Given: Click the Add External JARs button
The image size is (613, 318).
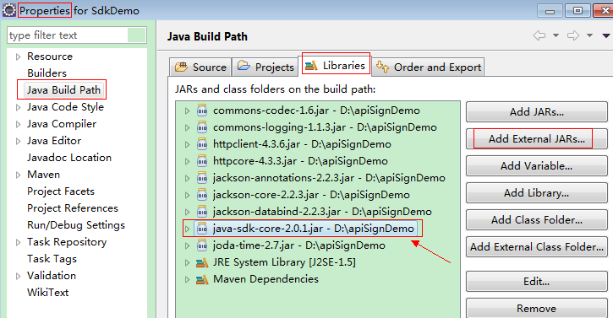Looking at the screenshot, I should (x=536, y=139).
